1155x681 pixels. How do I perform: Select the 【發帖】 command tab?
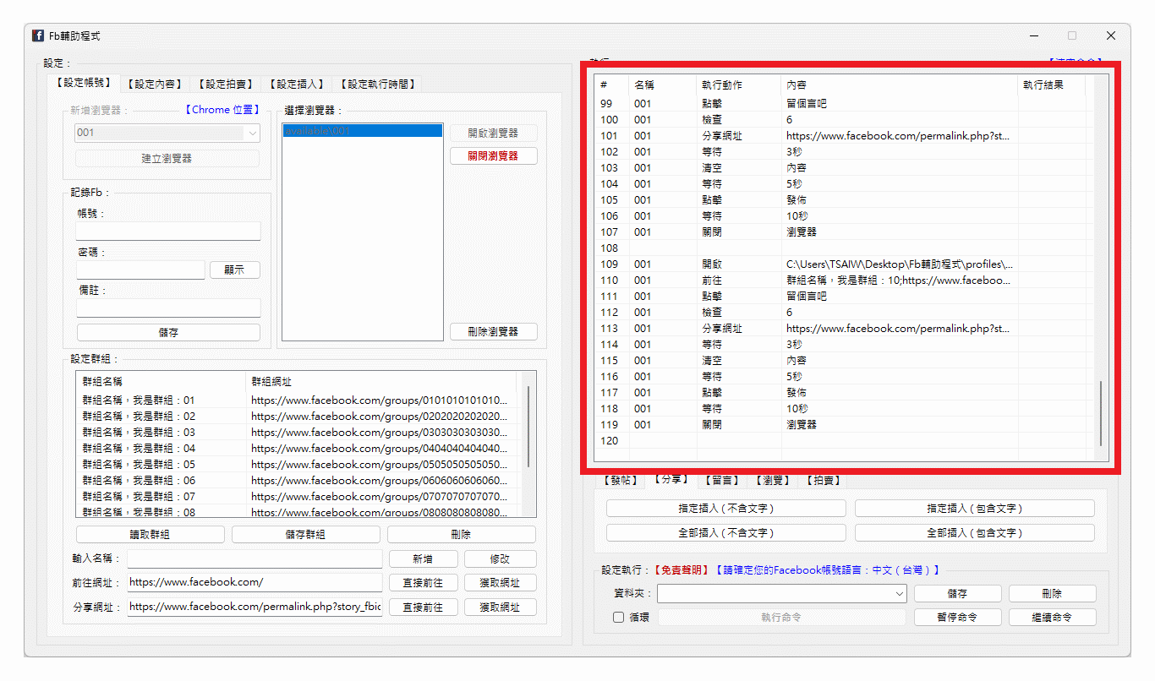click(x=621, y=480)
